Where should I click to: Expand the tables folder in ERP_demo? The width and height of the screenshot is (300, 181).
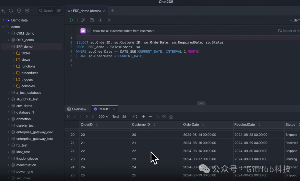[x=14, y=53]
